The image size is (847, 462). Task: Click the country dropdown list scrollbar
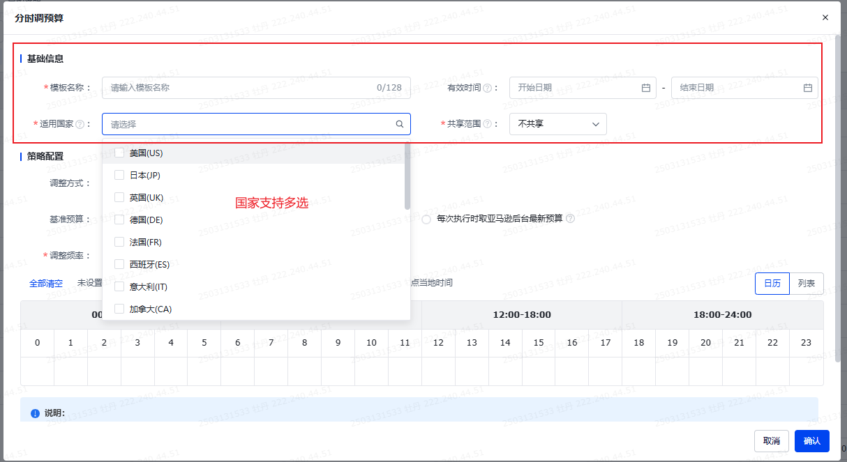[x=407, y=176]
